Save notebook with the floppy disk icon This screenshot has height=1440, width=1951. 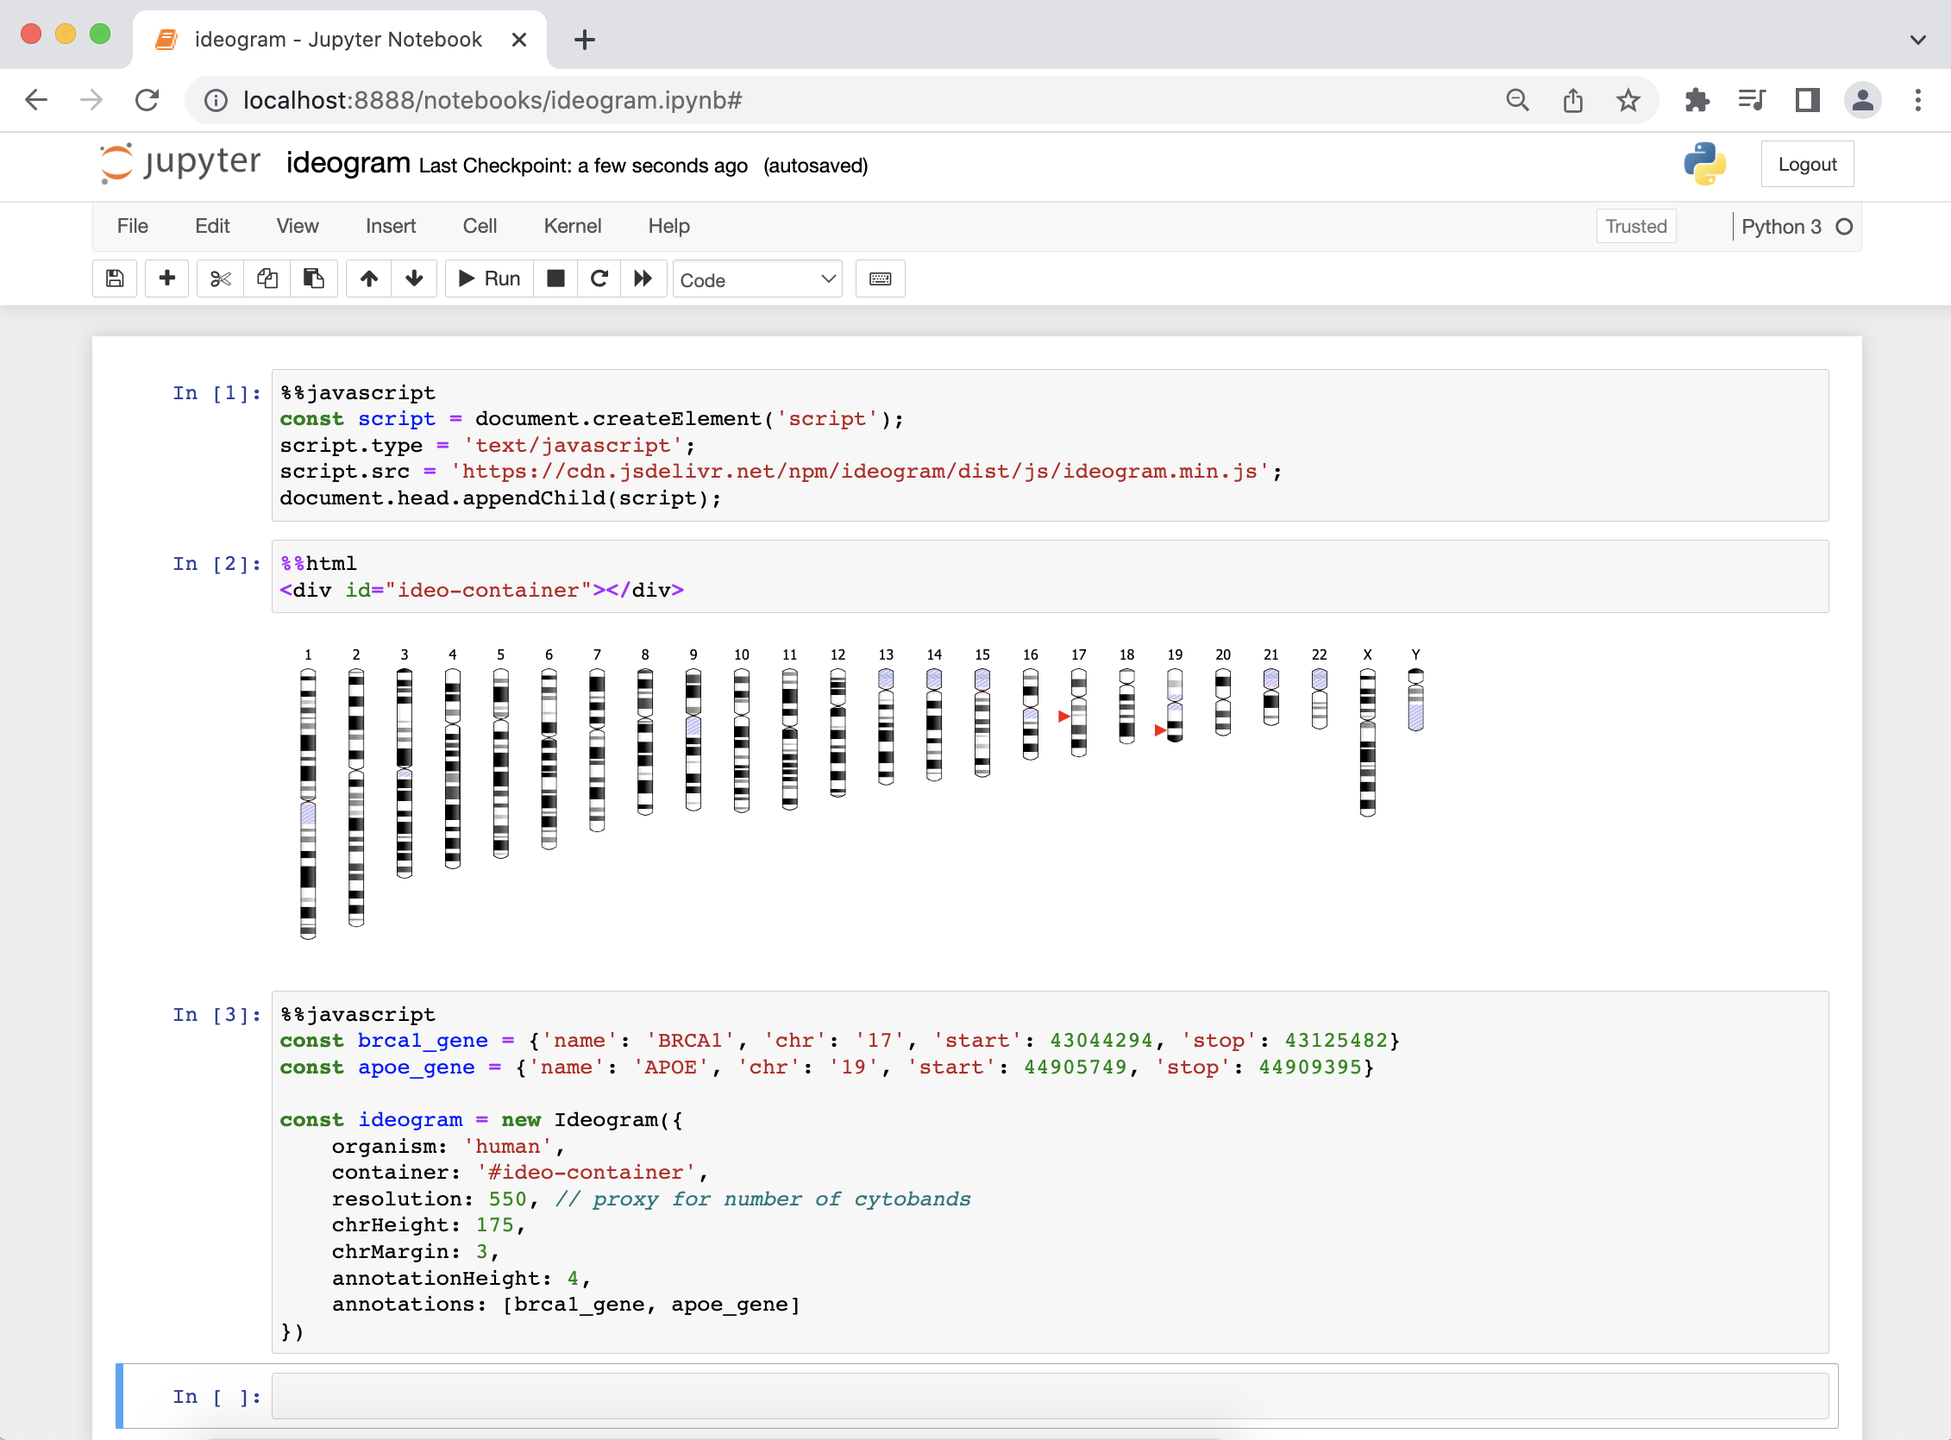tap(114, 279)
